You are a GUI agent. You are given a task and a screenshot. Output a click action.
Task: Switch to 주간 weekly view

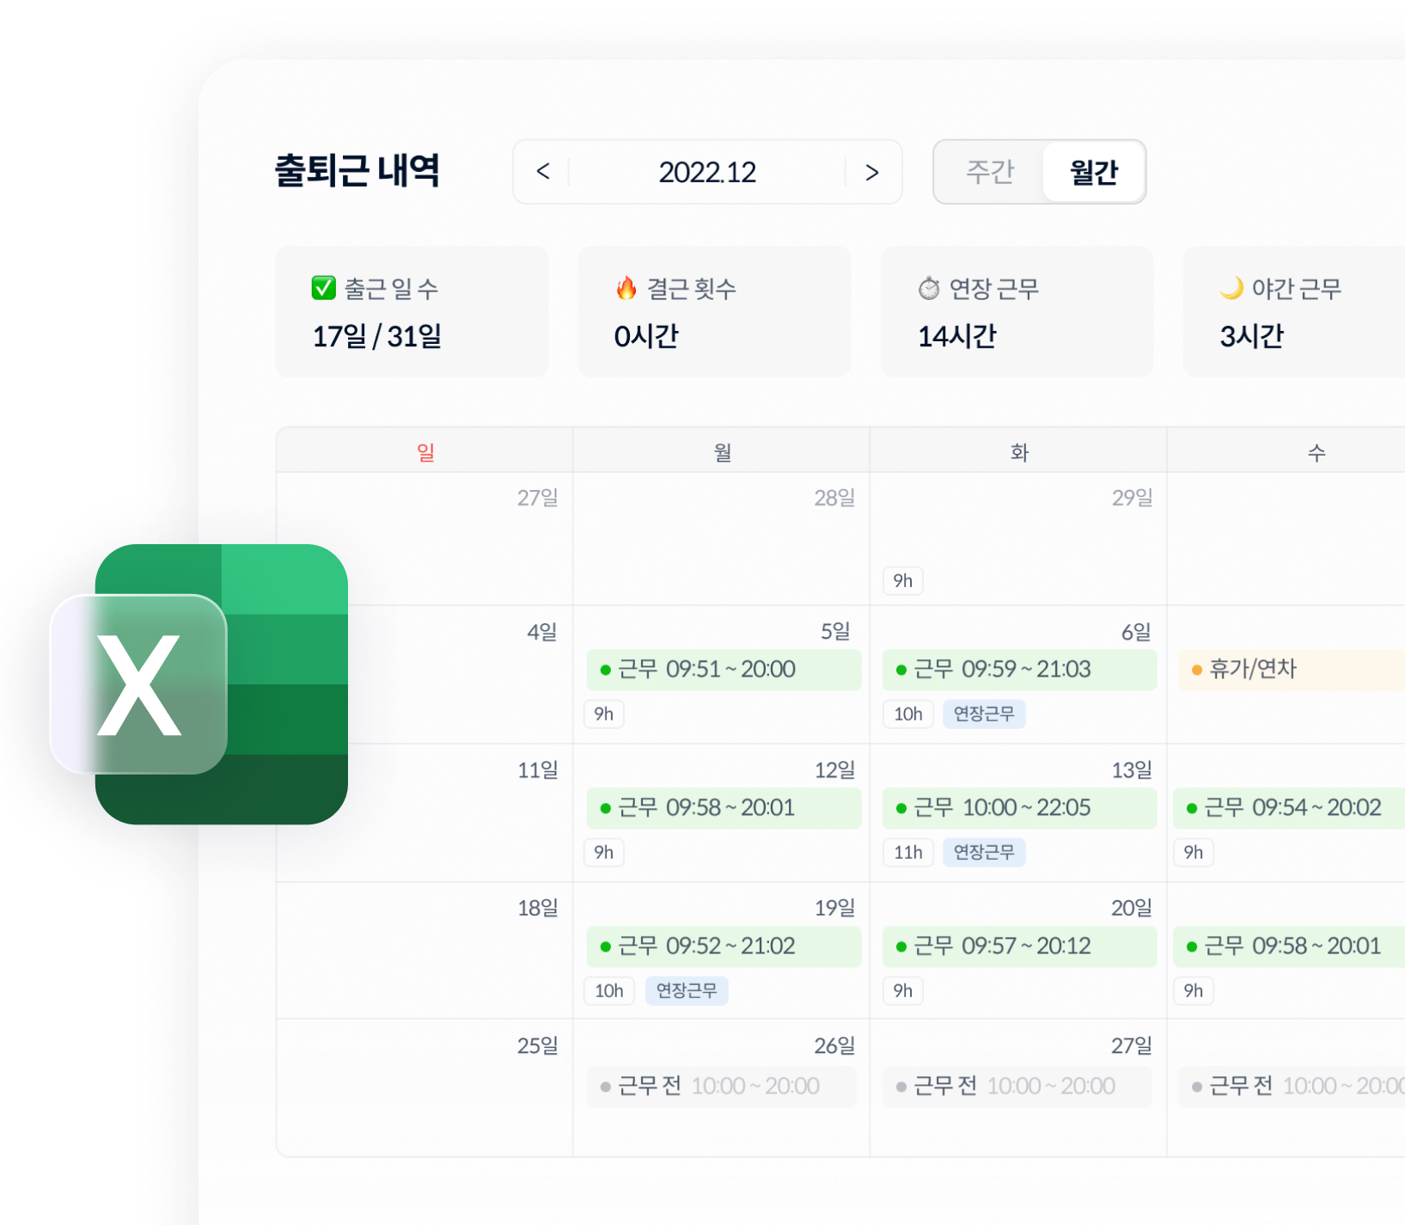[990, 172]
